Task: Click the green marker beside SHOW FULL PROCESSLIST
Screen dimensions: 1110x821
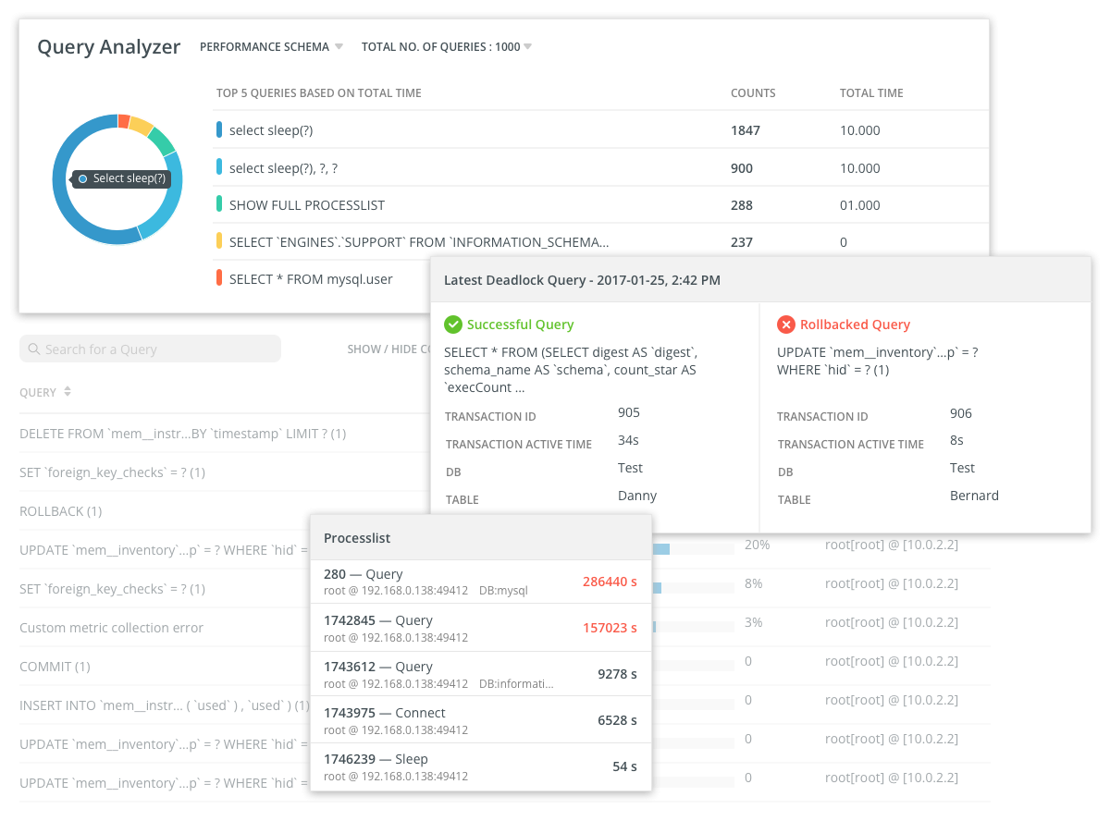Action: (x=219, y=204)
